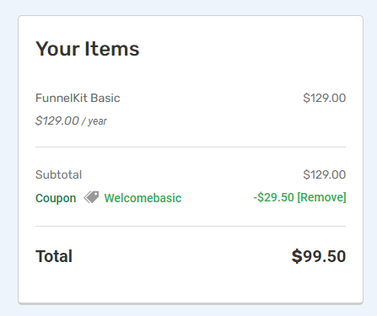Click the subtotal $129.00 amount
This screenshot has width=377, height=316.
[x=325, y=174]
